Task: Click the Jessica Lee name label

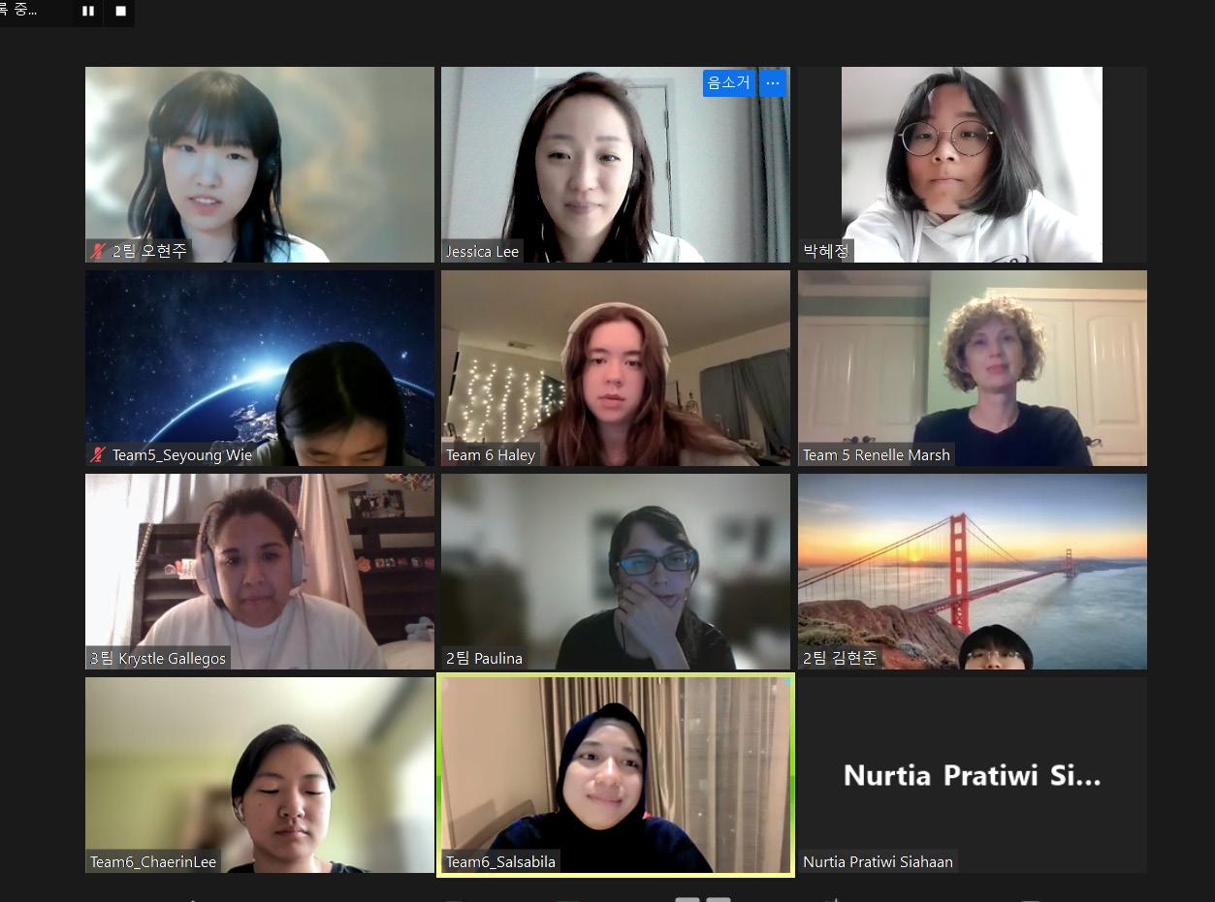Action: (x=482, y=251)
